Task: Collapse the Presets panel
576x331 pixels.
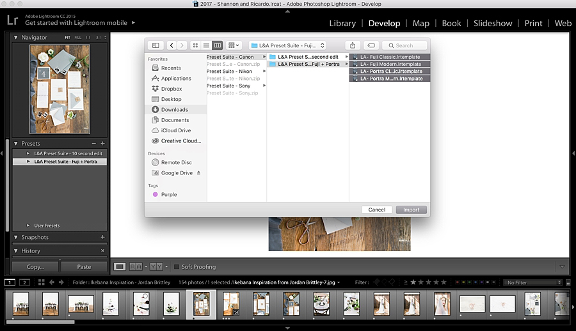Action: coord(16,144)
